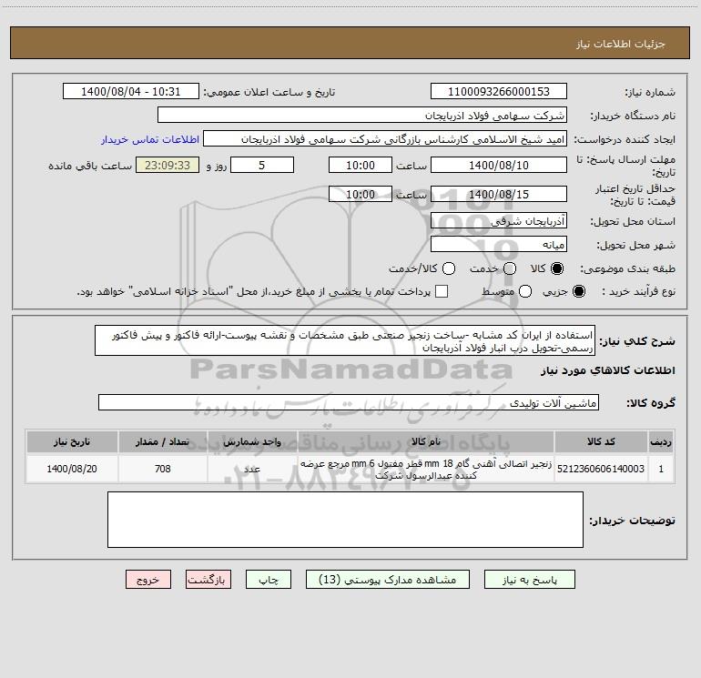Choose the جزیی purchase type radio
The width and height of the screenshot is (701, 678).
[579, 291]
